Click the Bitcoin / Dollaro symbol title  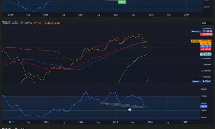pos(10,23)
